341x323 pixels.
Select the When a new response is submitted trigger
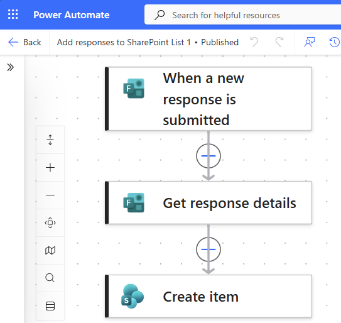click(x=208, y=99)
